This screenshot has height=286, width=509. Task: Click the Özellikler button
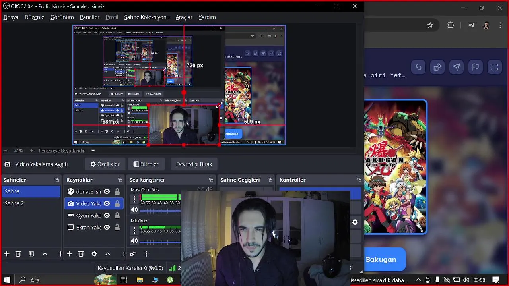(x=105, y=164)
